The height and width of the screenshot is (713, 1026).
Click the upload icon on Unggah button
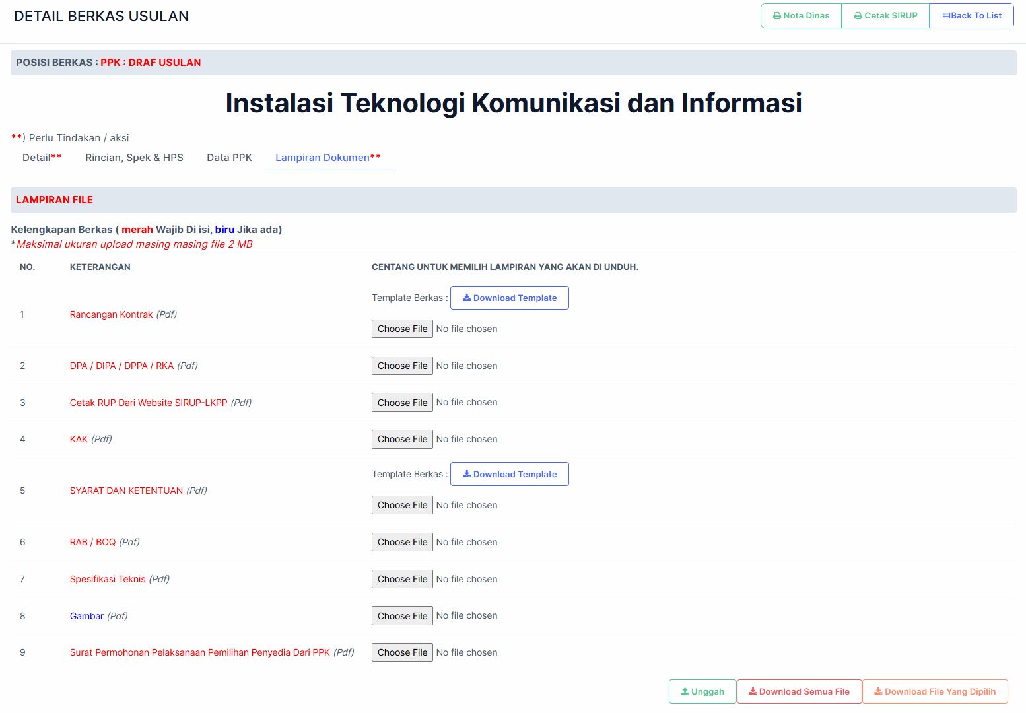point(685,691)
